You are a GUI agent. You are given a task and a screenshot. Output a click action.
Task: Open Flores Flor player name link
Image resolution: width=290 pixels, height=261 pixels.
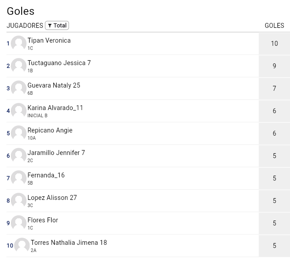pyautogui.click(x=43, y=220)
